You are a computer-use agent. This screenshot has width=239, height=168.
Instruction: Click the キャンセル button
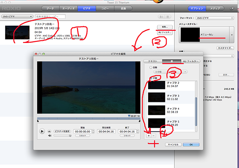[173, 144]
